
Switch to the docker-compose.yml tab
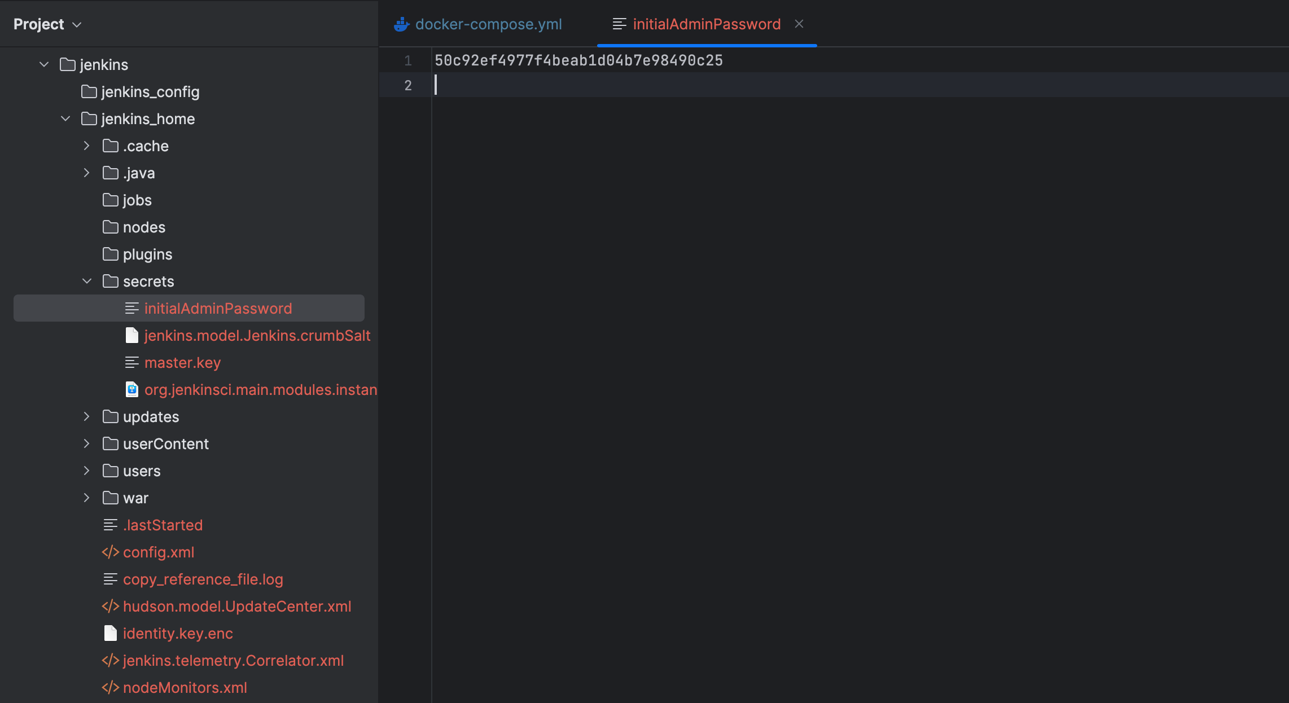(x=488, y=24)
